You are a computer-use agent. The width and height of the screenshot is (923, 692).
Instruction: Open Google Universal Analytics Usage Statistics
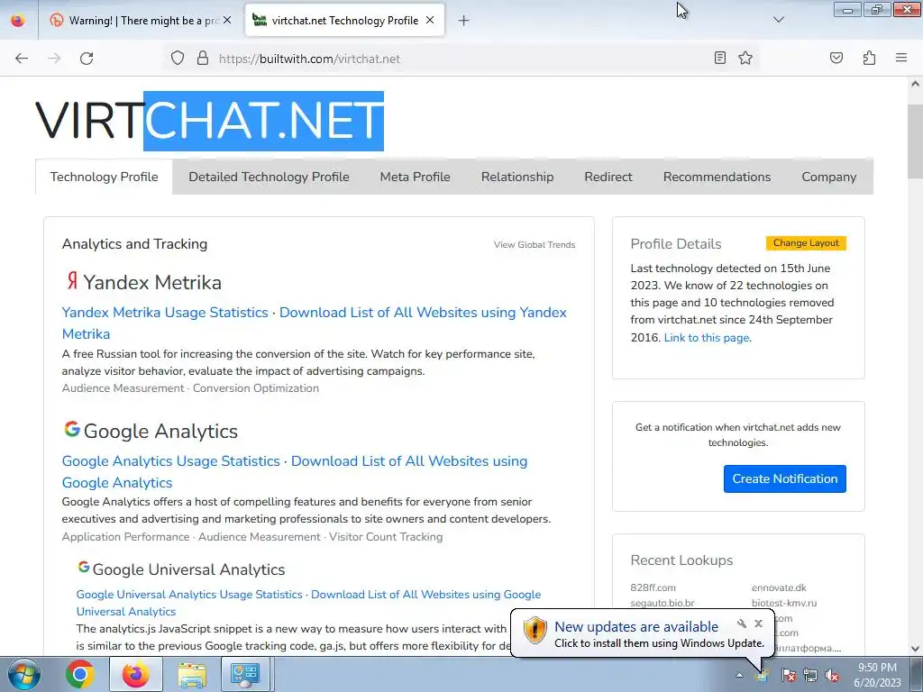click(x=189, y=595)
